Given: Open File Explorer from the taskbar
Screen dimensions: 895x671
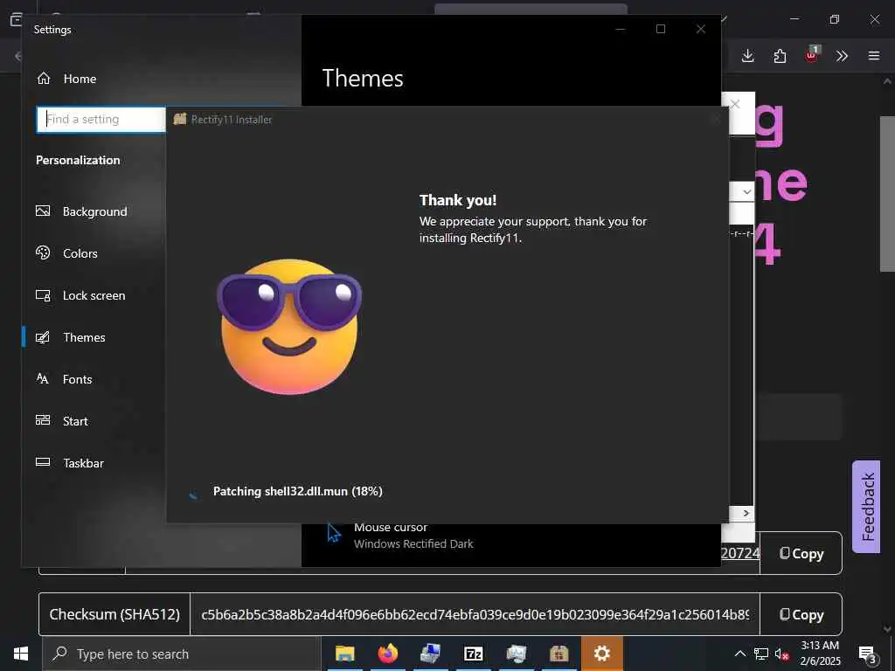Looking at the screenshot, I should pos(344,654).
